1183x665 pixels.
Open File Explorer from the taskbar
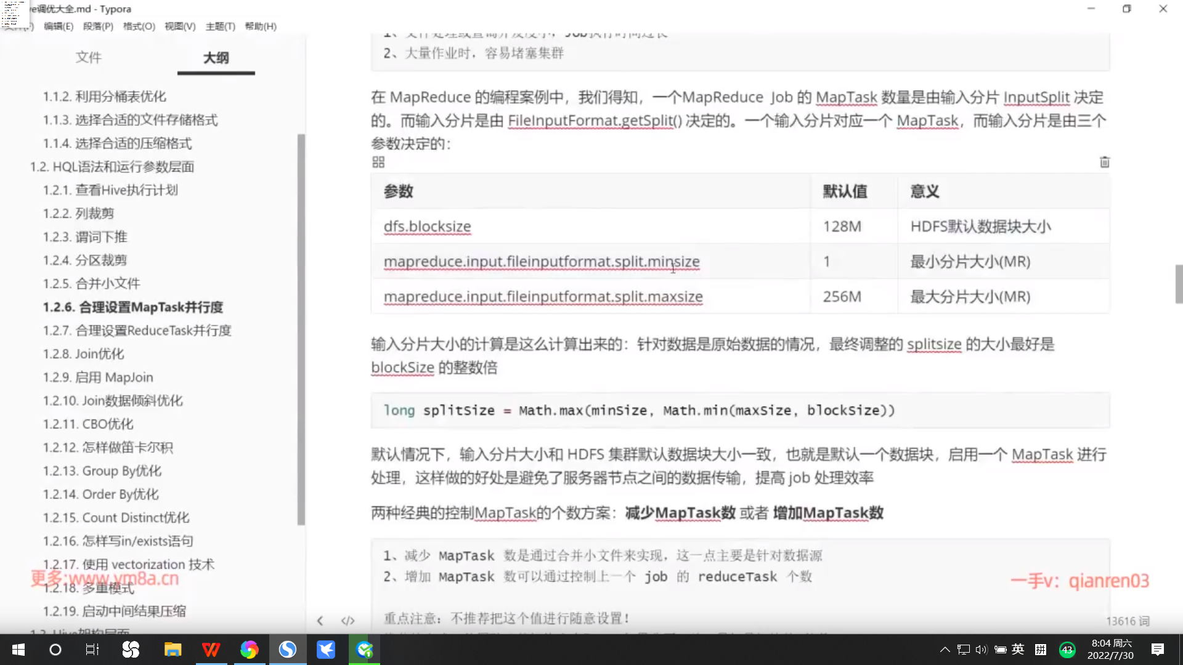pos(173,650)
